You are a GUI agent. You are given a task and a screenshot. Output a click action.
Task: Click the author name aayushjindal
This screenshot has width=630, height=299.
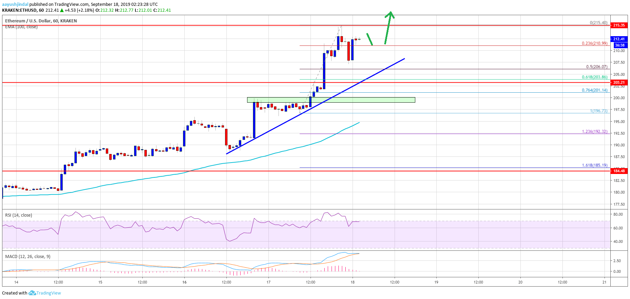click(x=15, y=4)
